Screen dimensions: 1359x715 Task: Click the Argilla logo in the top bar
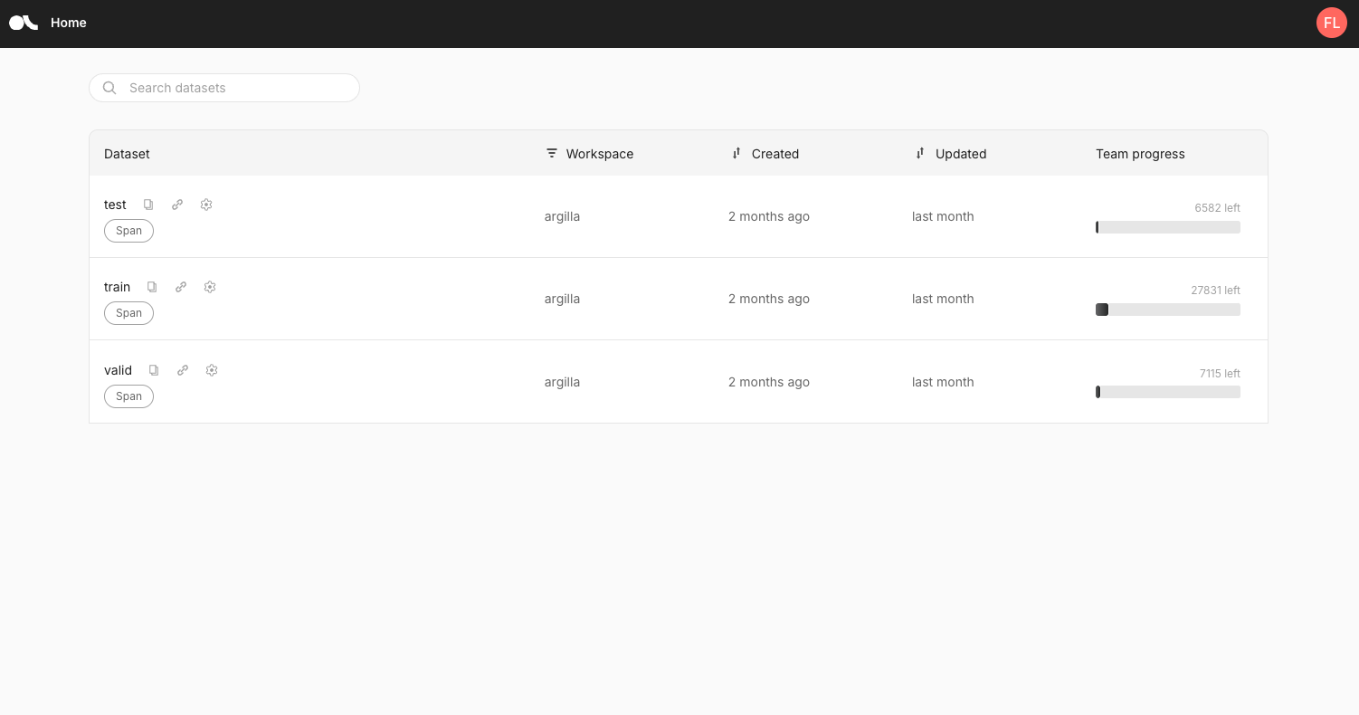click(x=23, y=23)
